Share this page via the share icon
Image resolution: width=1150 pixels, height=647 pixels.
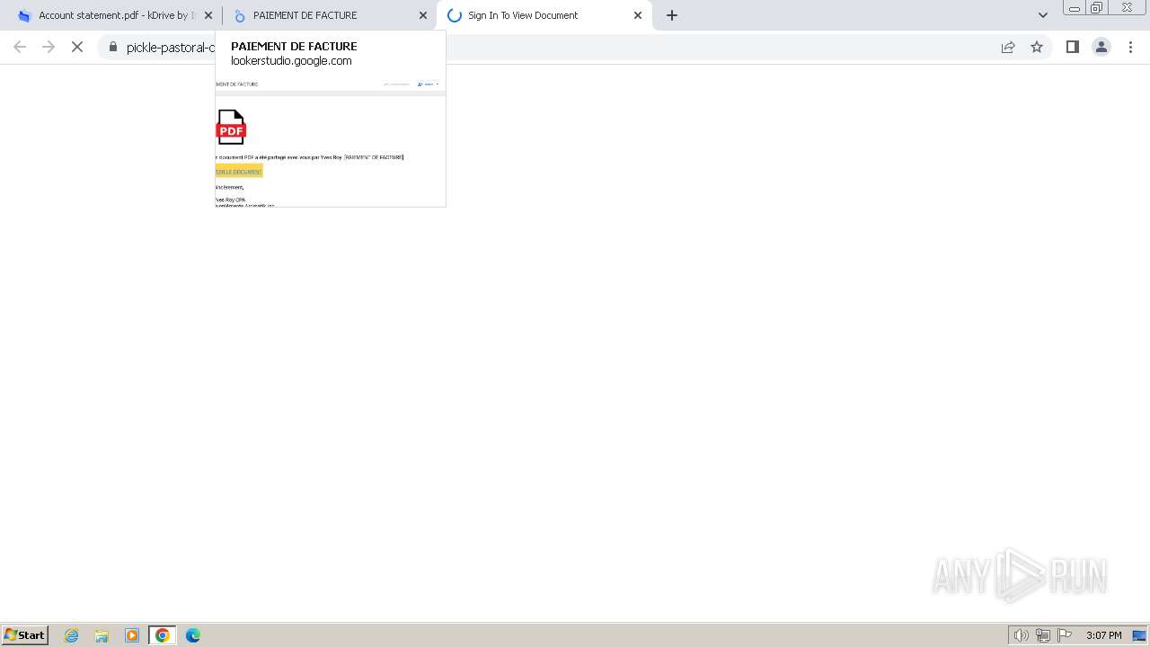tap(1008, 47)
